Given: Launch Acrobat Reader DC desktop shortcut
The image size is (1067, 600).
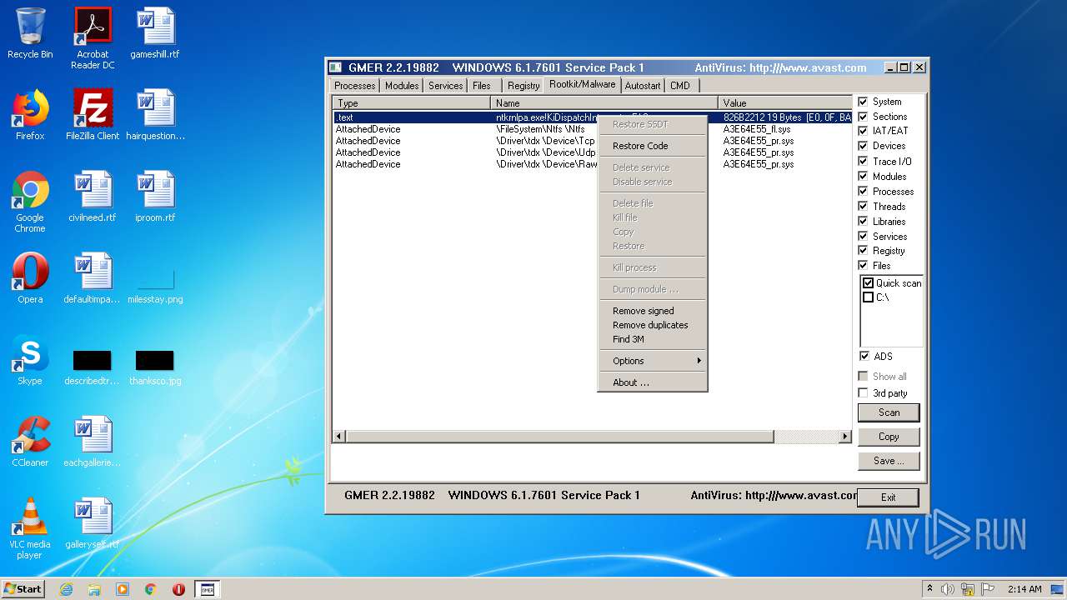Looking at the screenshot, I should [93, 38].
